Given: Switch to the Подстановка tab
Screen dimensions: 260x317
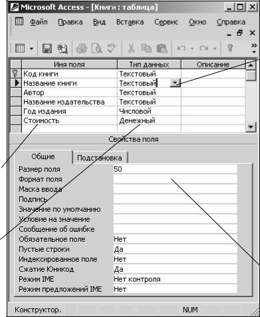Looking at the screenshot, I should (100, 158).
